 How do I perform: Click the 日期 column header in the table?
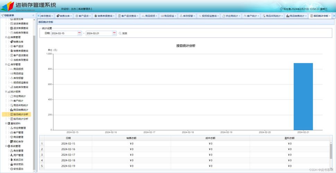(x=68, y=138)
